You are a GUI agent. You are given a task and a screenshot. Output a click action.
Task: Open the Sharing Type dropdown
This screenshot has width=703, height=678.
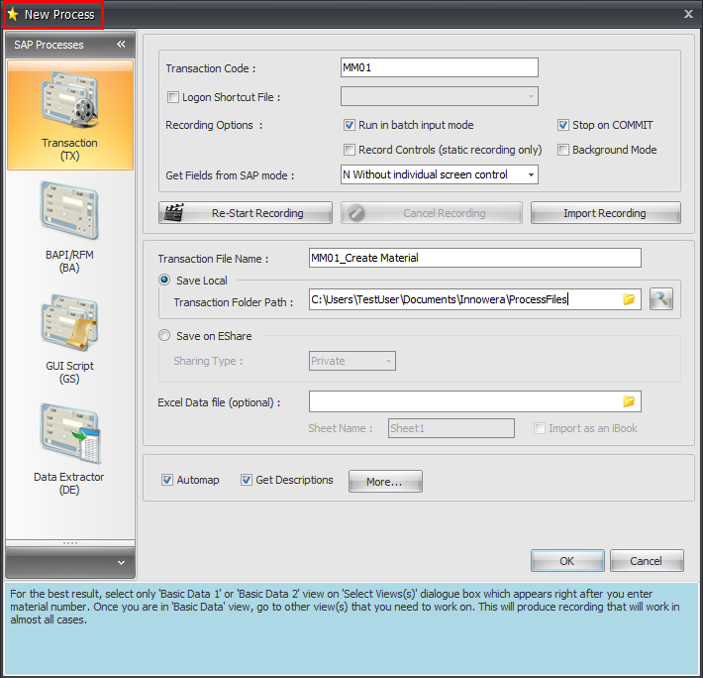388,361
